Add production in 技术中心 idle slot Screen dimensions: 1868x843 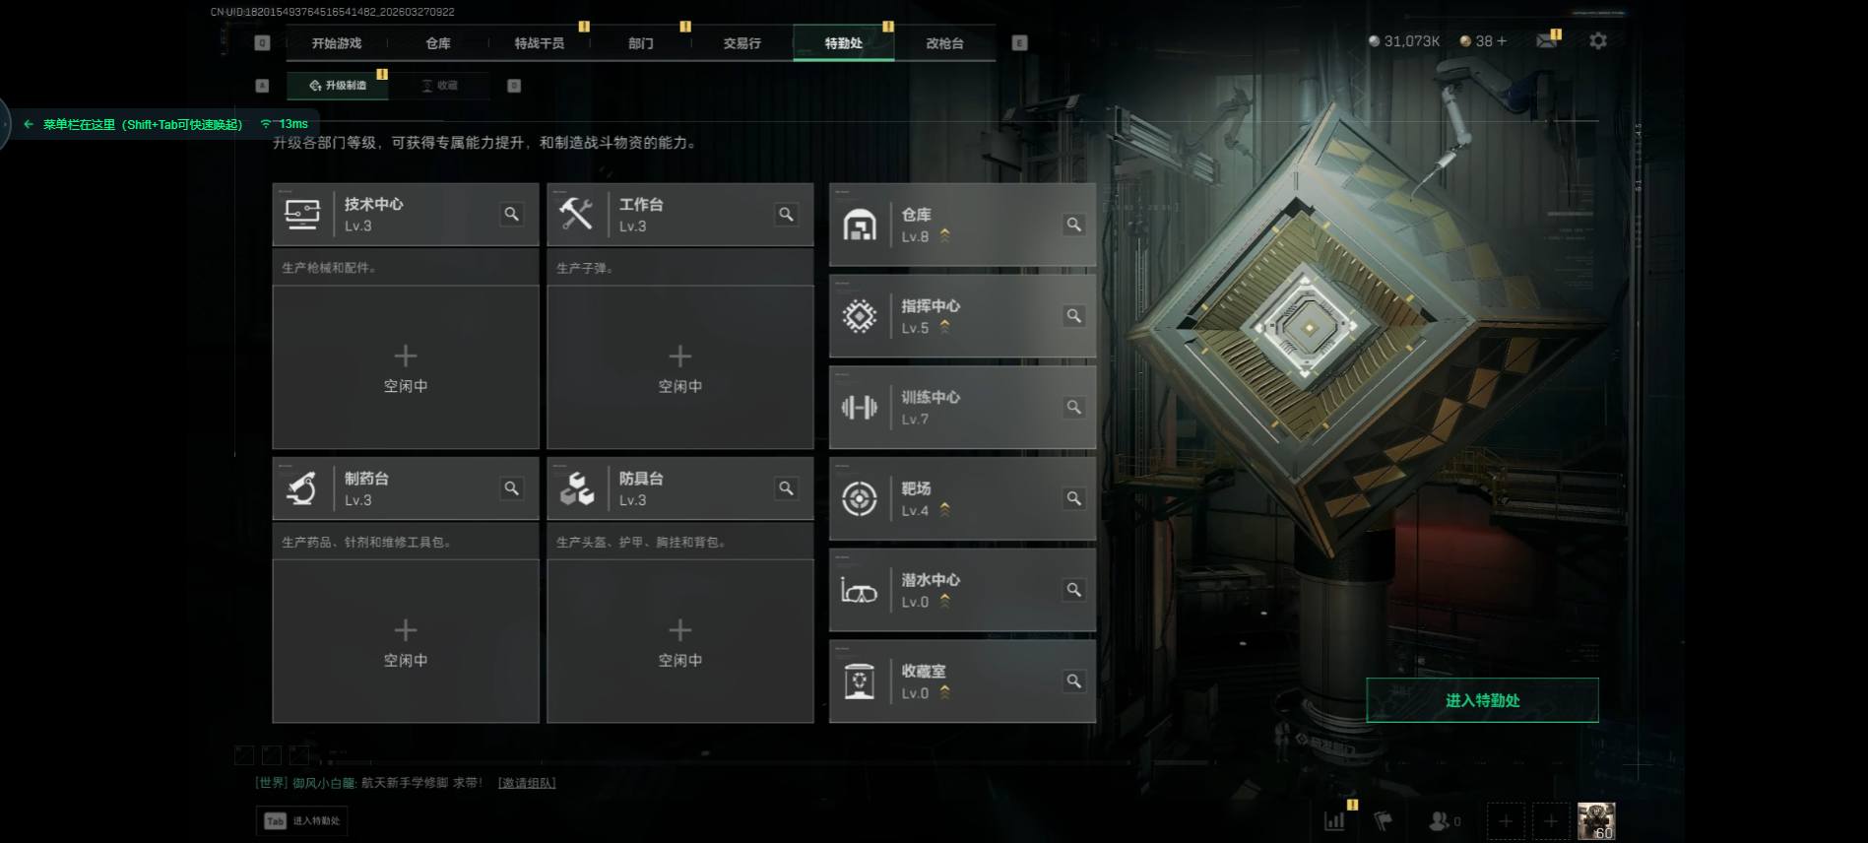(x=406, y=367)
